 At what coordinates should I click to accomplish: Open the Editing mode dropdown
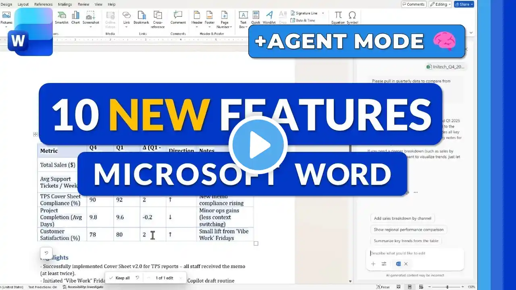tap(440, 4)
